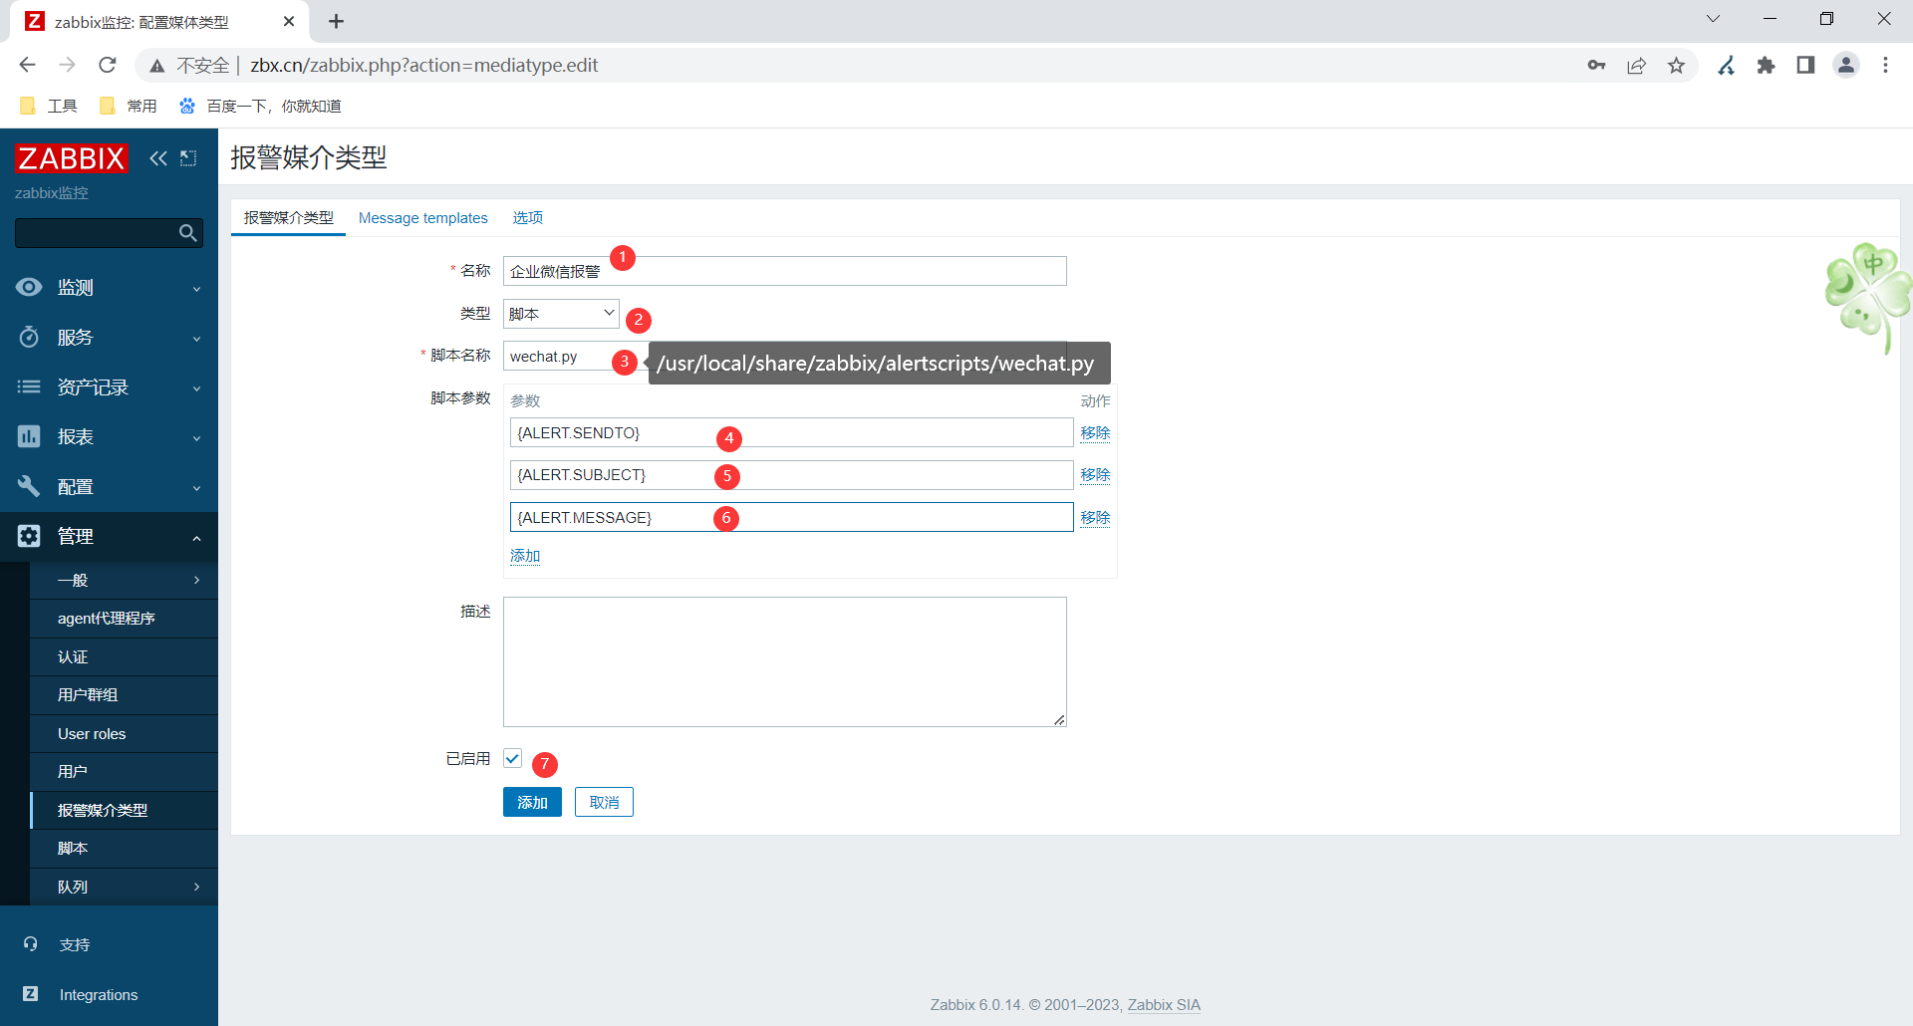Expand the 资产记录 menu chevron
Image resolution: width=1913 pixels, height=1026 pixels.
(x=196, y=388)
